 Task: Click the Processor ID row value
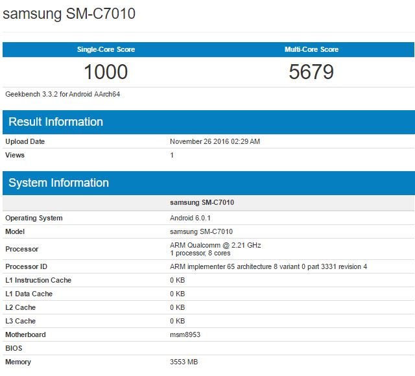(268, 266)
